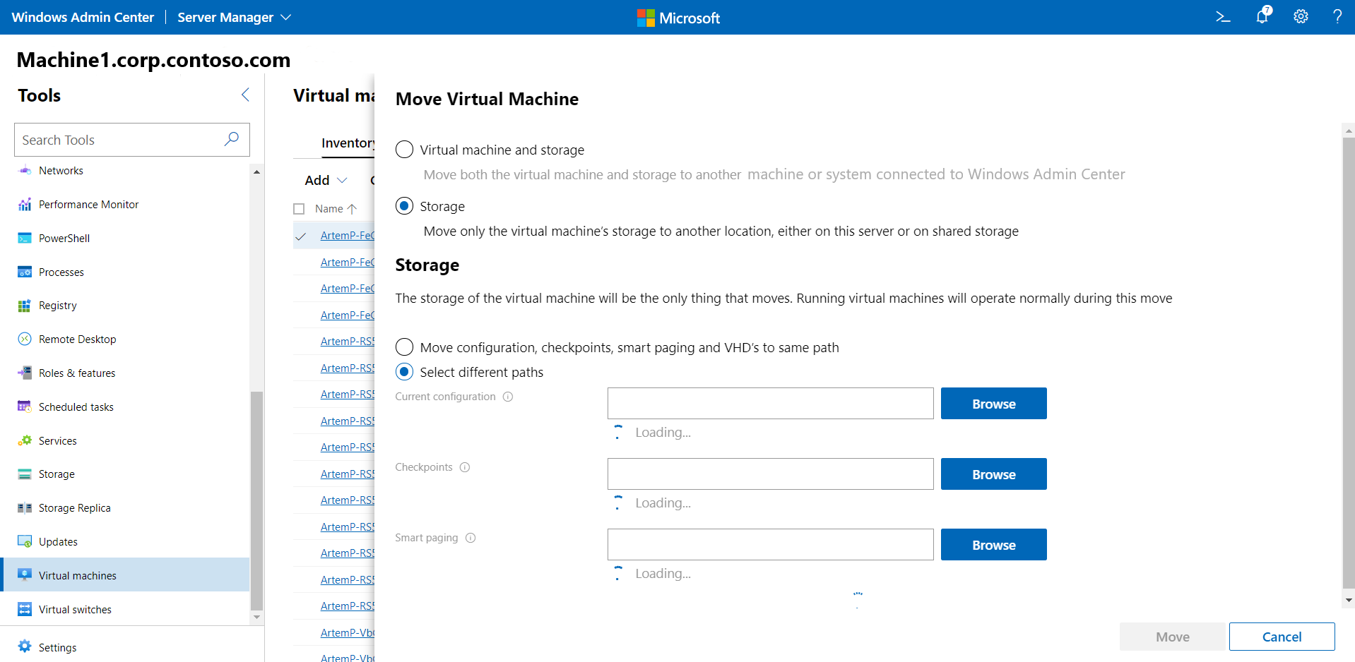Open Storage Replica in the tools list
1355x662 pixels.
coord(74,508)
